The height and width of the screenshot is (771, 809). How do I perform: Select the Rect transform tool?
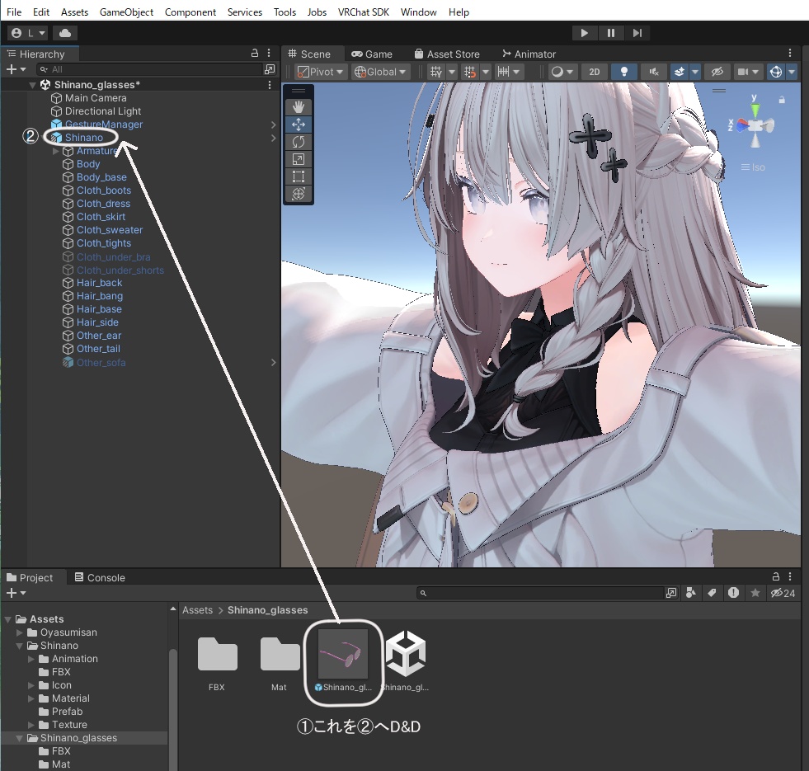tap(299, 176)
